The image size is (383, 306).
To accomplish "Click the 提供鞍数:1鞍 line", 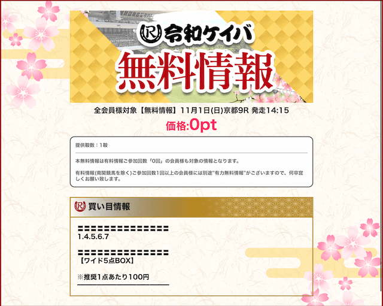I will (92, 145).
